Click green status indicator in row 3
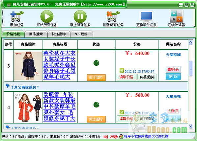The width and height of the screenshot is (197, 141). 97,63
